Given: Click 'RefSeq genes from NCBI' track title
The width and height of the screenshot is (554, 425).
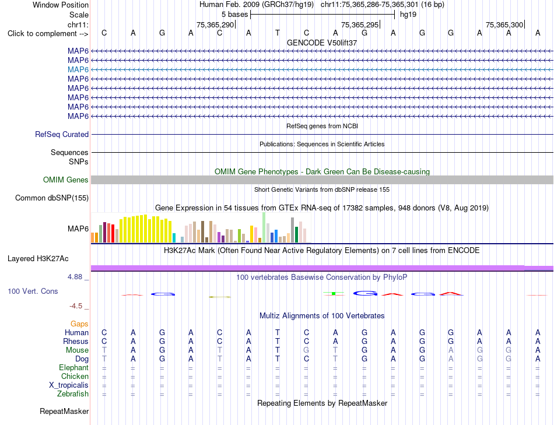Looking at the screenshot, I should (322, 126).
